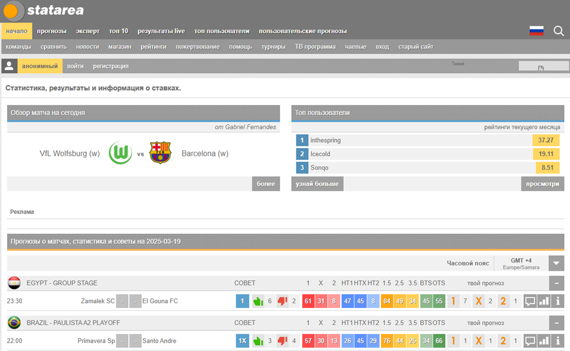
Task: Vote draw X for Primavera match
Action: pyautogui.click(x=478, y=341)
